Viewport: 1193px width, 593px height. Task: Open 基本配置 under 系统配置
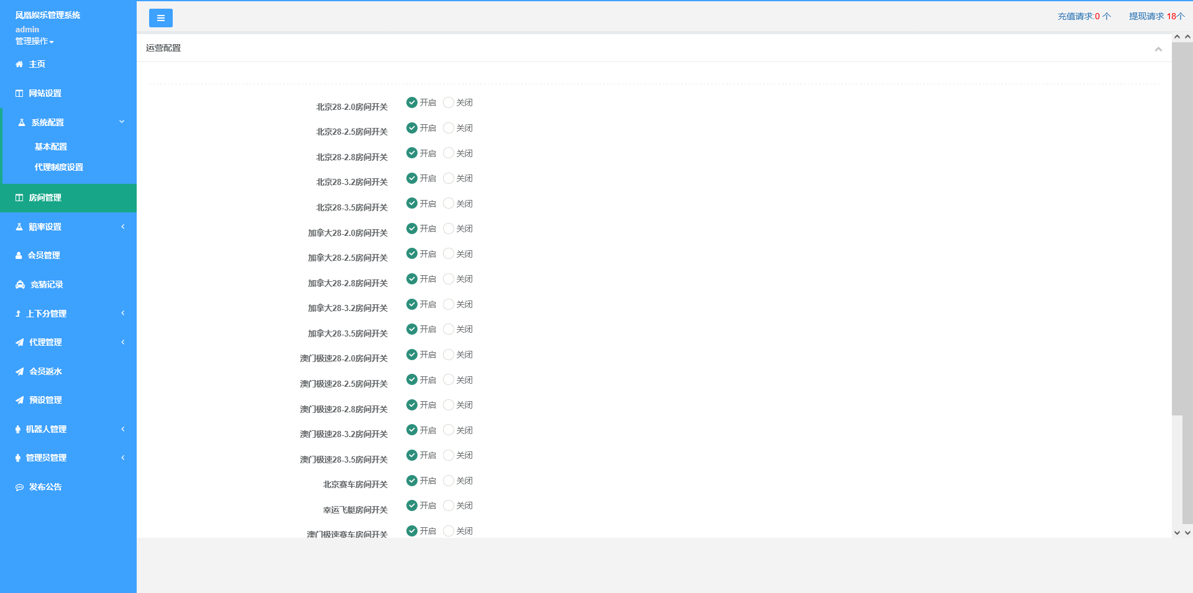point(51,147)
